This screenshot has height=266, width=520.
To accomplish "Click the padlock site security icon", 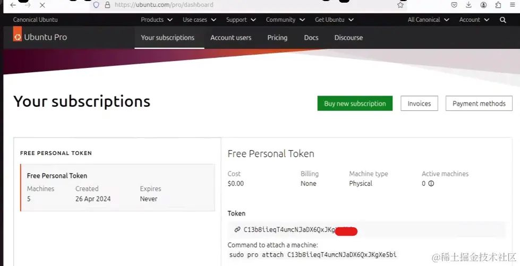I will tap(107, 5).
